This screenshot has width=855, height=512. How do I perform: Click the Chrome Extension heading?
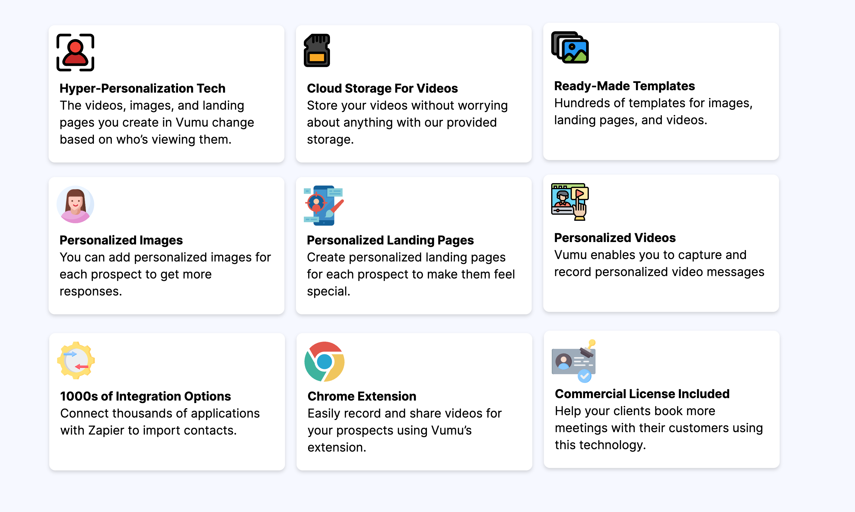pos(362,396)
